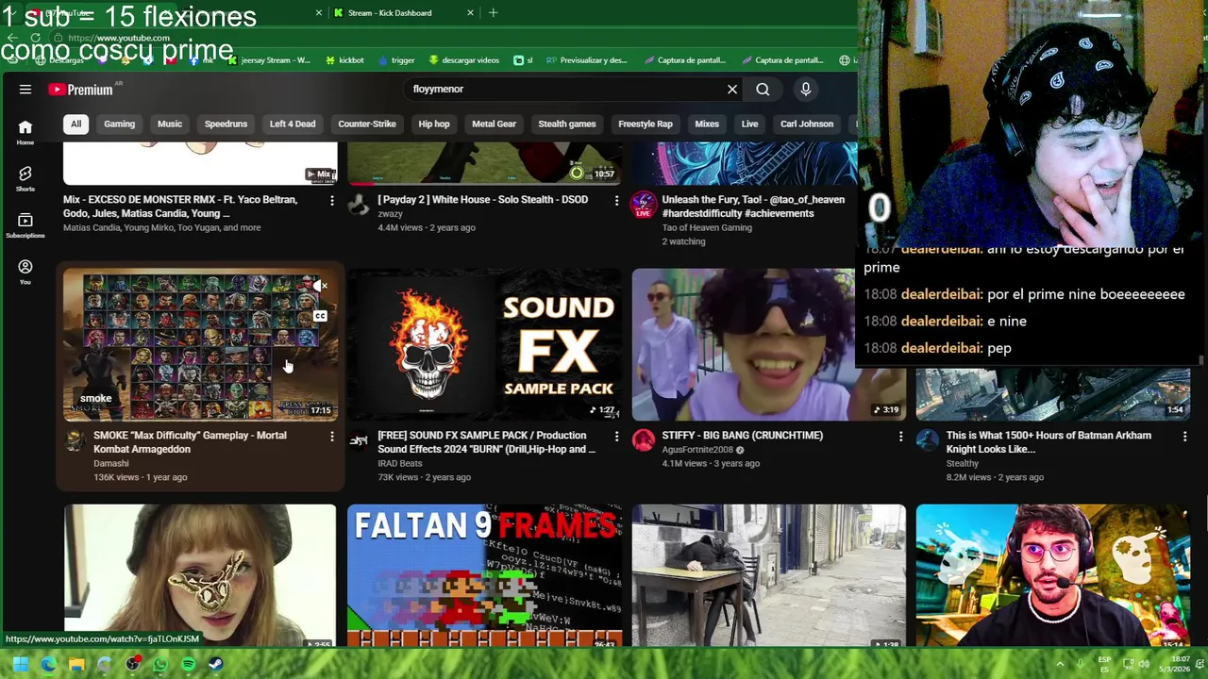Open Damashi channel avatar
The image size is (1208, 679).
pos(75,440)
